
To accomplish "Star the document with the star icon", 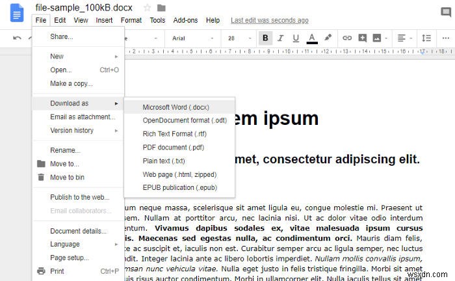I will [147, 8].
